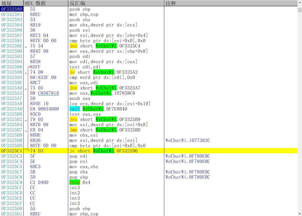This screenshot has width=302, height=216.
Task: Select int3 at address 0F3325CC
Action: point(75,188)
